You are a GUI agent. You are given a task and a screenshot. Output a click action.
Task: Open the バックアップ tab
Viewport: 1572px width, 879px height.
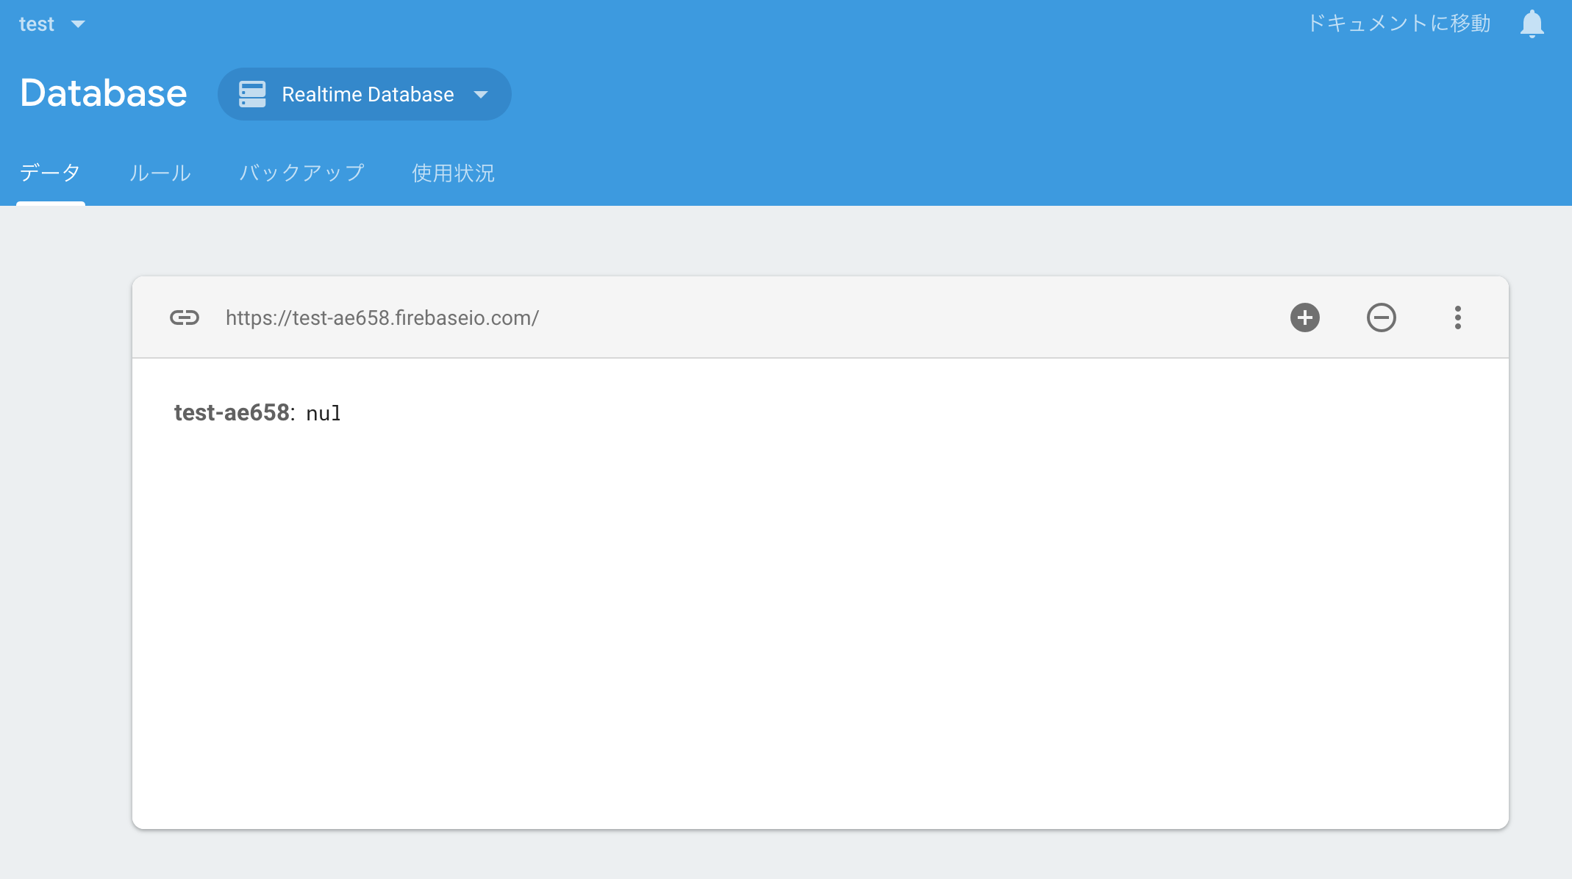coord(302,173)
